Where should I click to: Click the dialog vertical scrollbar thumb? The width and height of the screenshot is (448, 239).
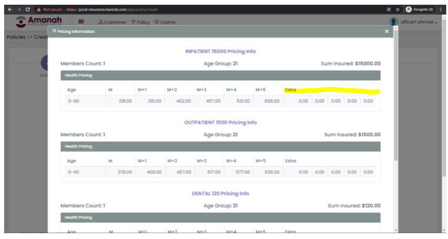pyautogui.click(x=396, y=94)
